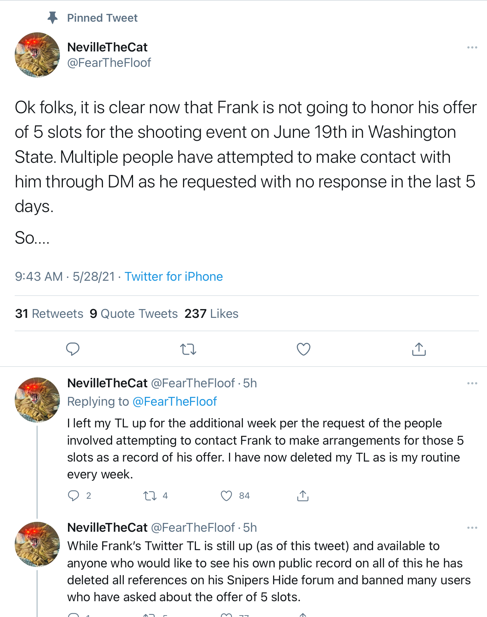
Task: Retweet the main pinned tweet
Action: pos(188,349)
